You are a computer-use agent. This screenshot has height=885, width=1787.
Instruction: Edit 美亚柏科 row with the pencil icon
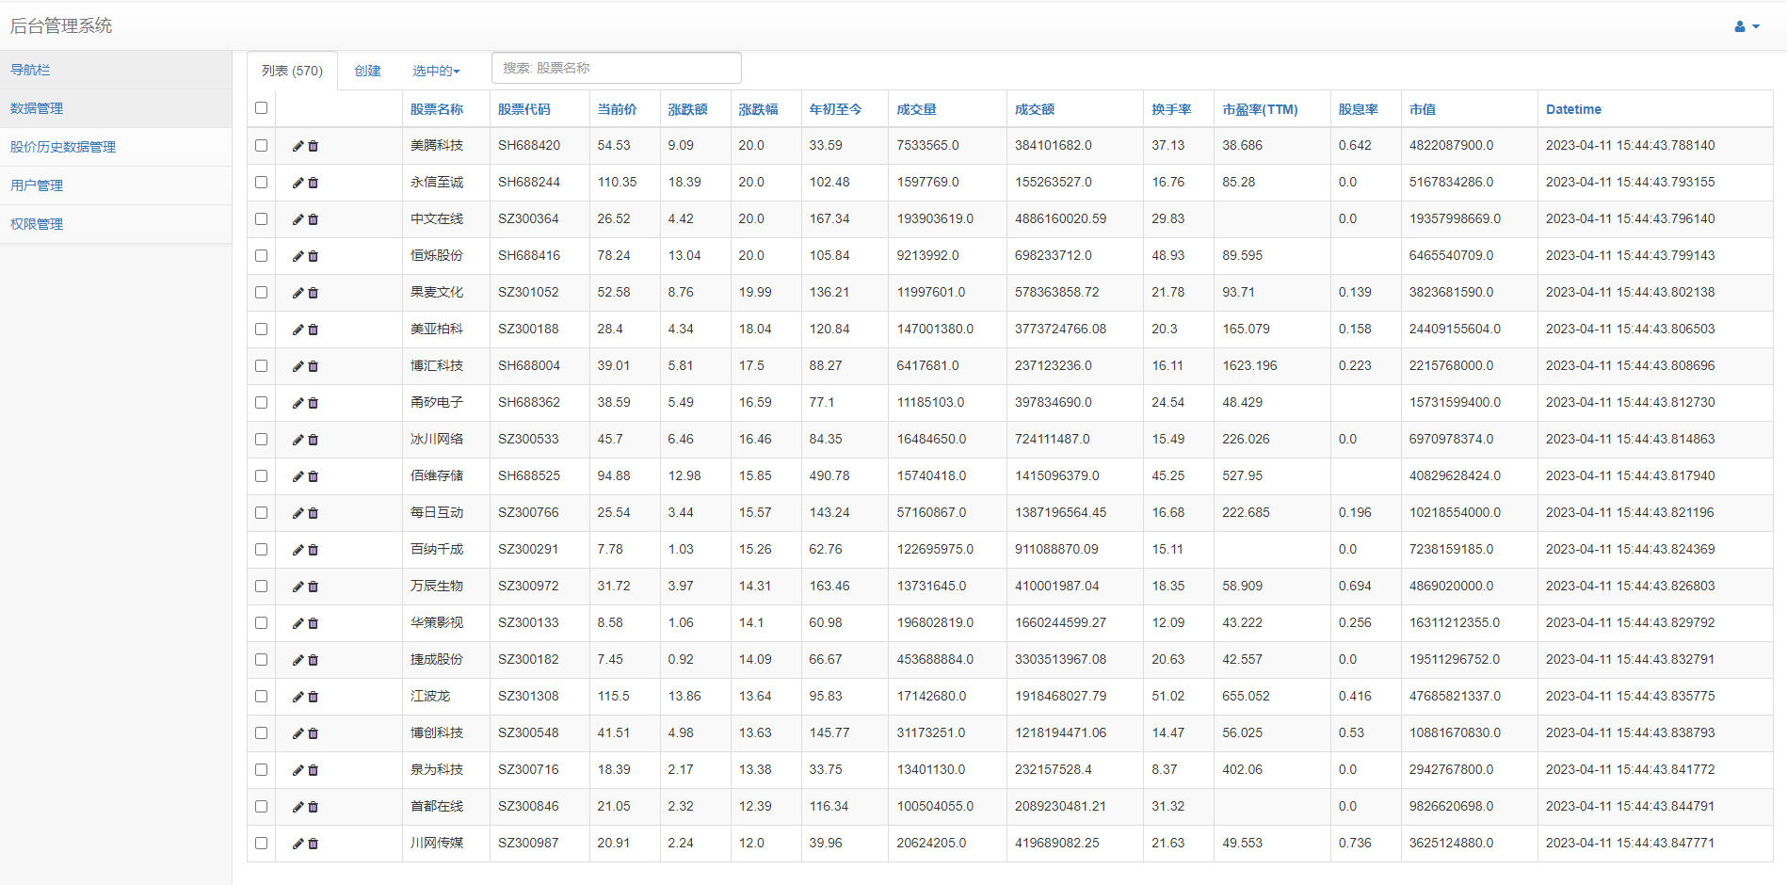298,330
